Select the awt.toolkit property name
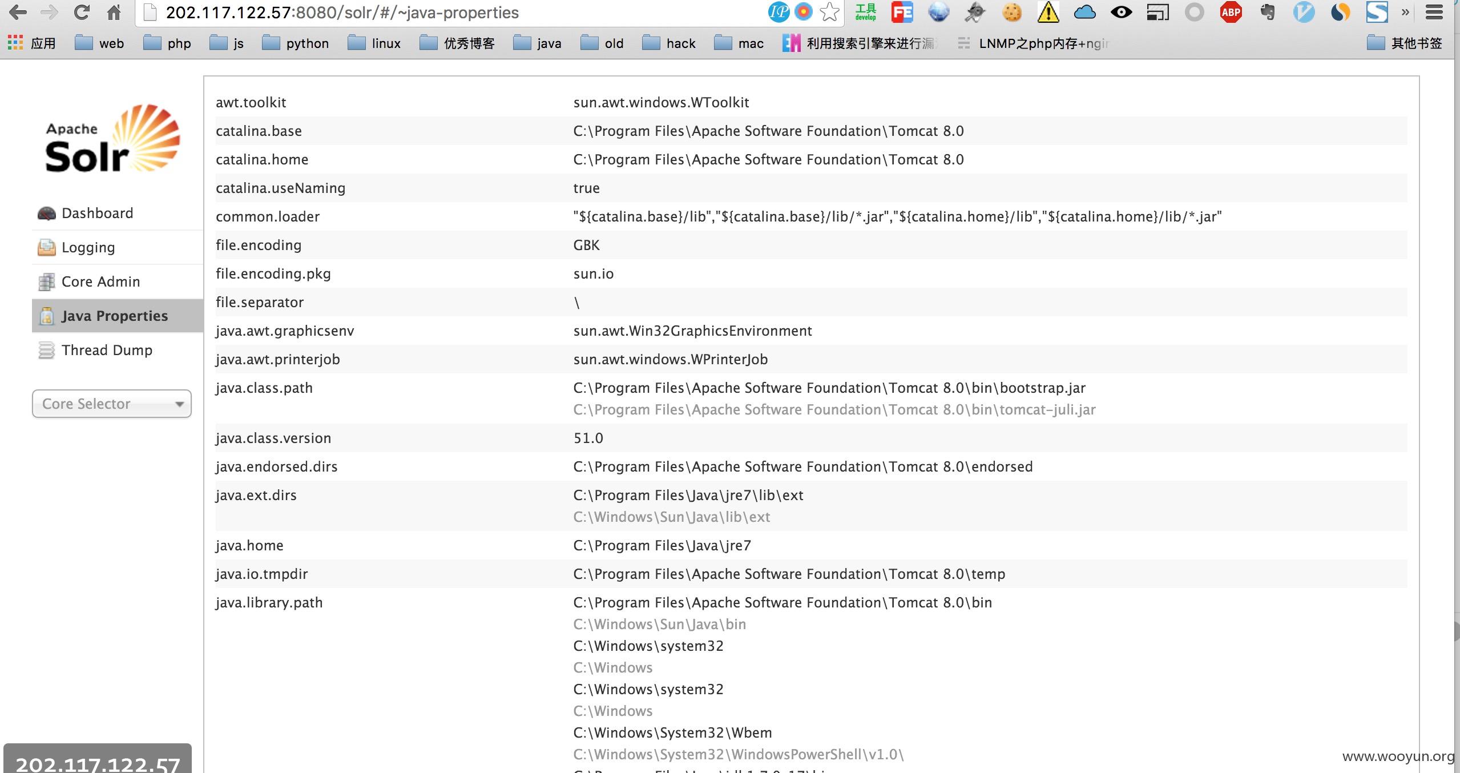 point(251,102)
